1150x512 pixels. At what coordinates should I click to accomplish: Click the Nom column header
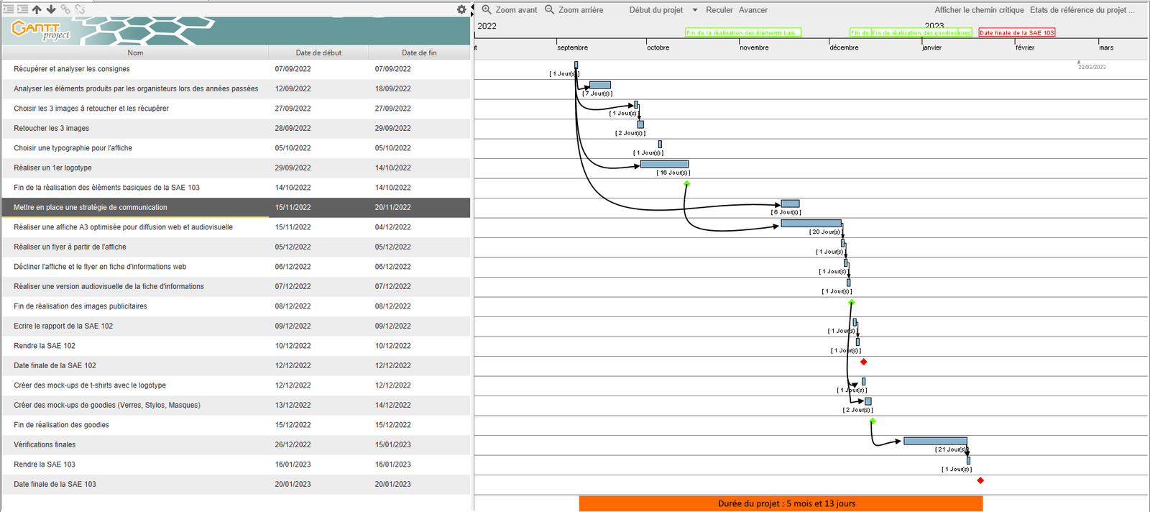coord(135,52)
